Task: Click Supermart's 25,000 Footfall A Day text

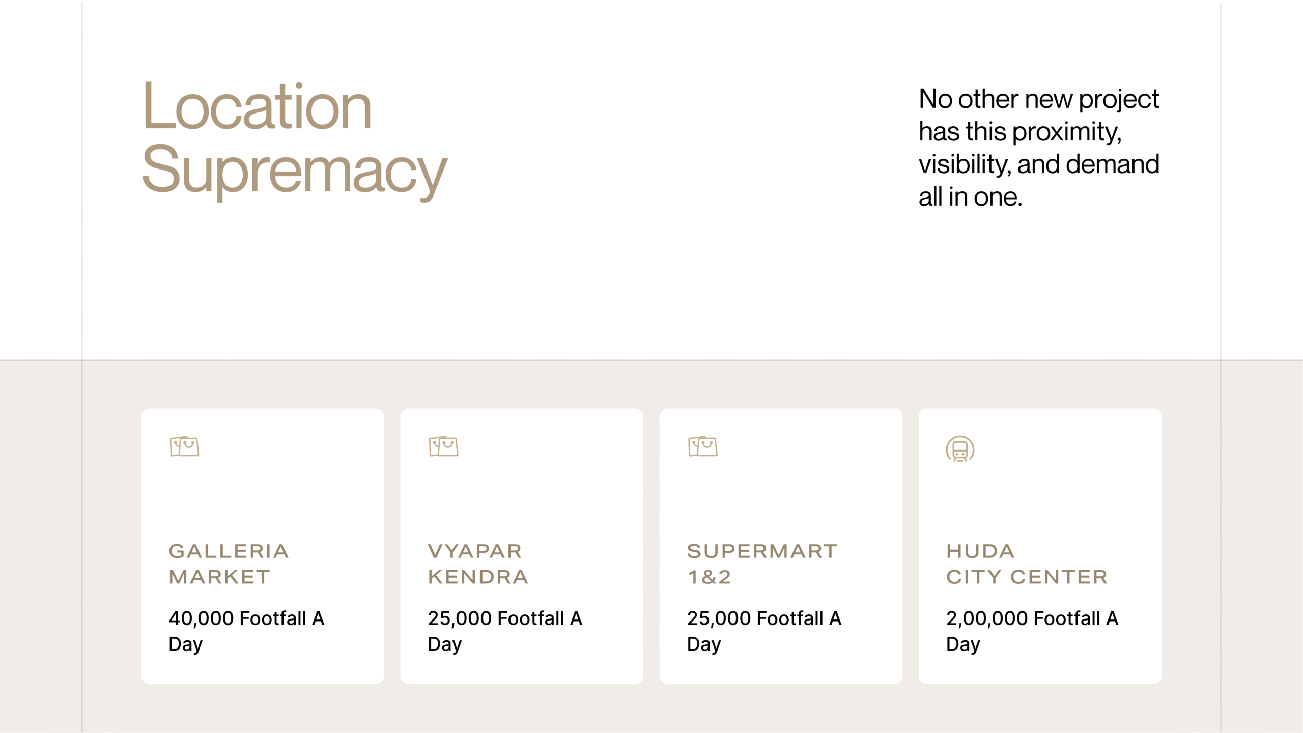Action: tap(764, 631)
